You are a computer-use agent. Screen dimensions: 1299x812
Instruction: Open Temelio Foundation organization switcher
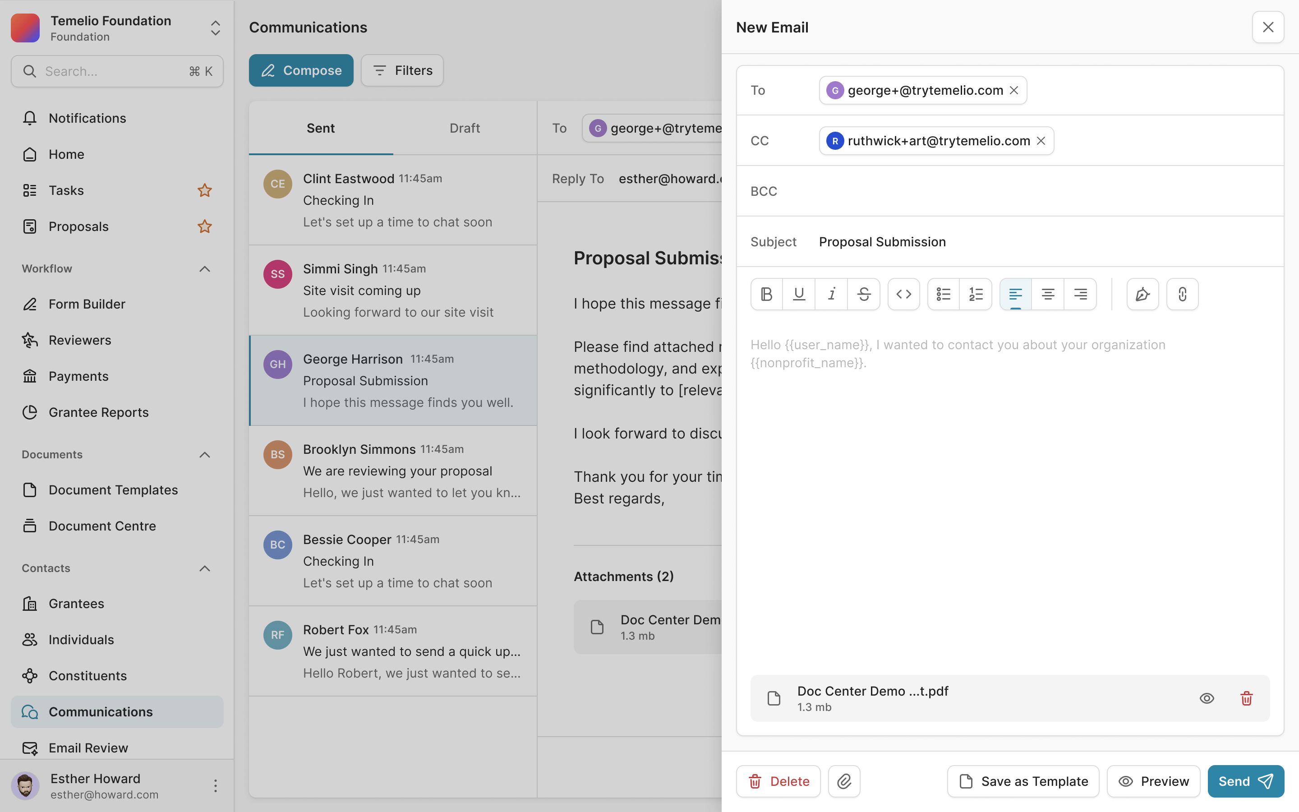pyautogui.click(x=215, y=28)
